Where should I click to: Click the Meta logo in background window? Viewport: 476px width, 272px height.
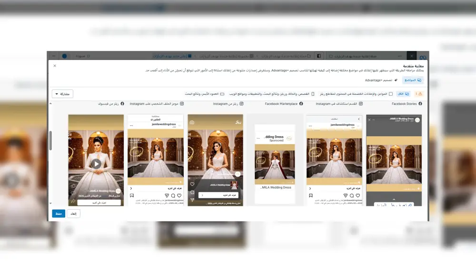tap(423, 57)
